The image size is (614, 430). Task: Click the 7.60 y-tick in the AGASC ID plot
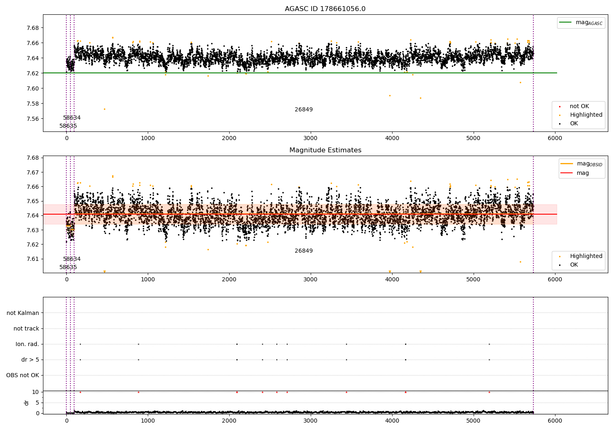click(x=32, y=88)
